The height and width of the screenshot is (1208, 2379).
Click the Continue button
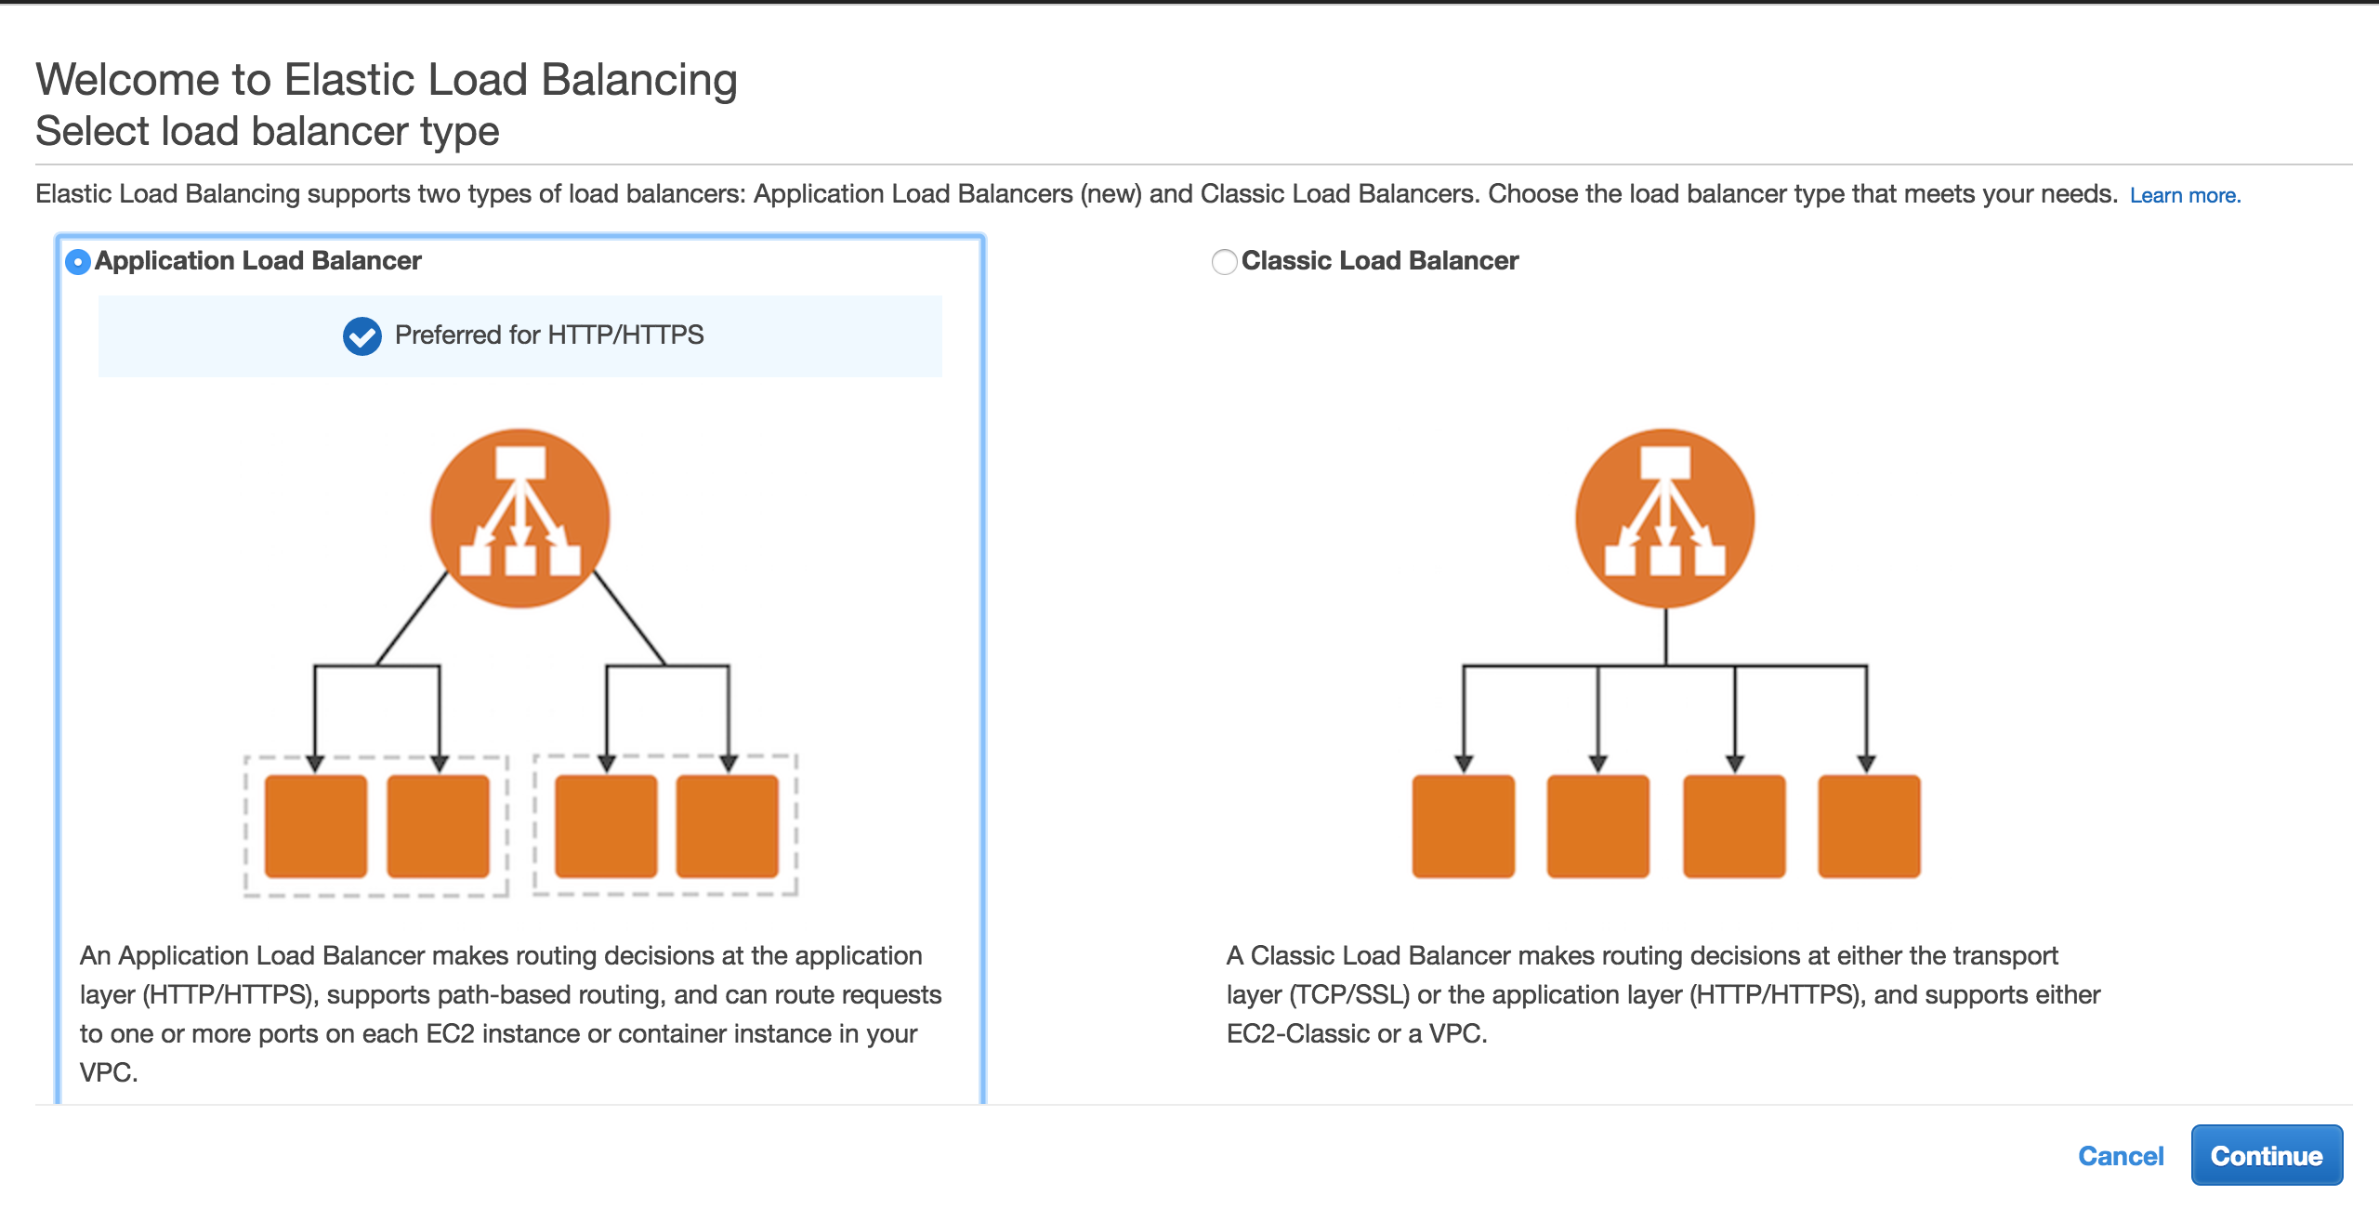2267,1155
